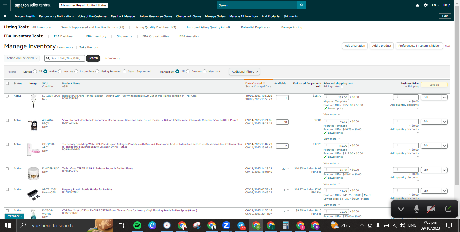Click the black Search button beside the SKU field
The width and height of the screenshot is (460, 232).
(93, 58)
